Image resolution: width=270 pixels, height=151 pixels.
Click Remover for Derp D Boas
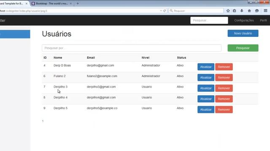(224, 67)
